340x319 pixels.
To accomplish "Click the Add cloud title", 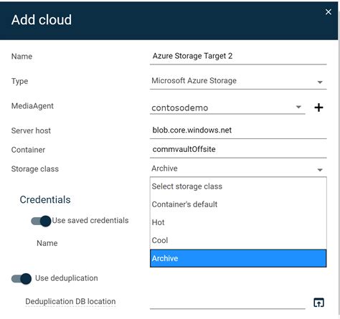I will [x=42, y=20].
